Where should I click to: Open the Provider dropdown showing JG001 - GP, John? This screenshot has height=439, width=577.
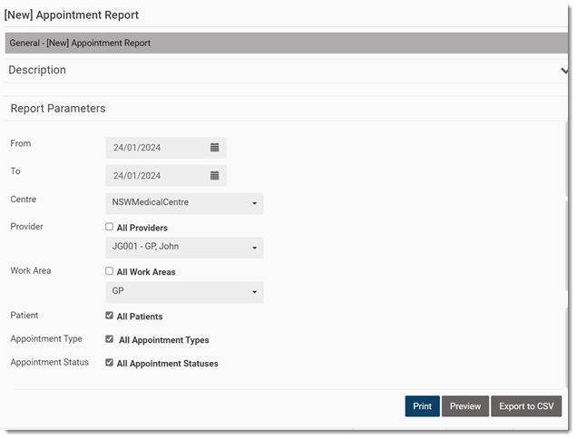184,248
